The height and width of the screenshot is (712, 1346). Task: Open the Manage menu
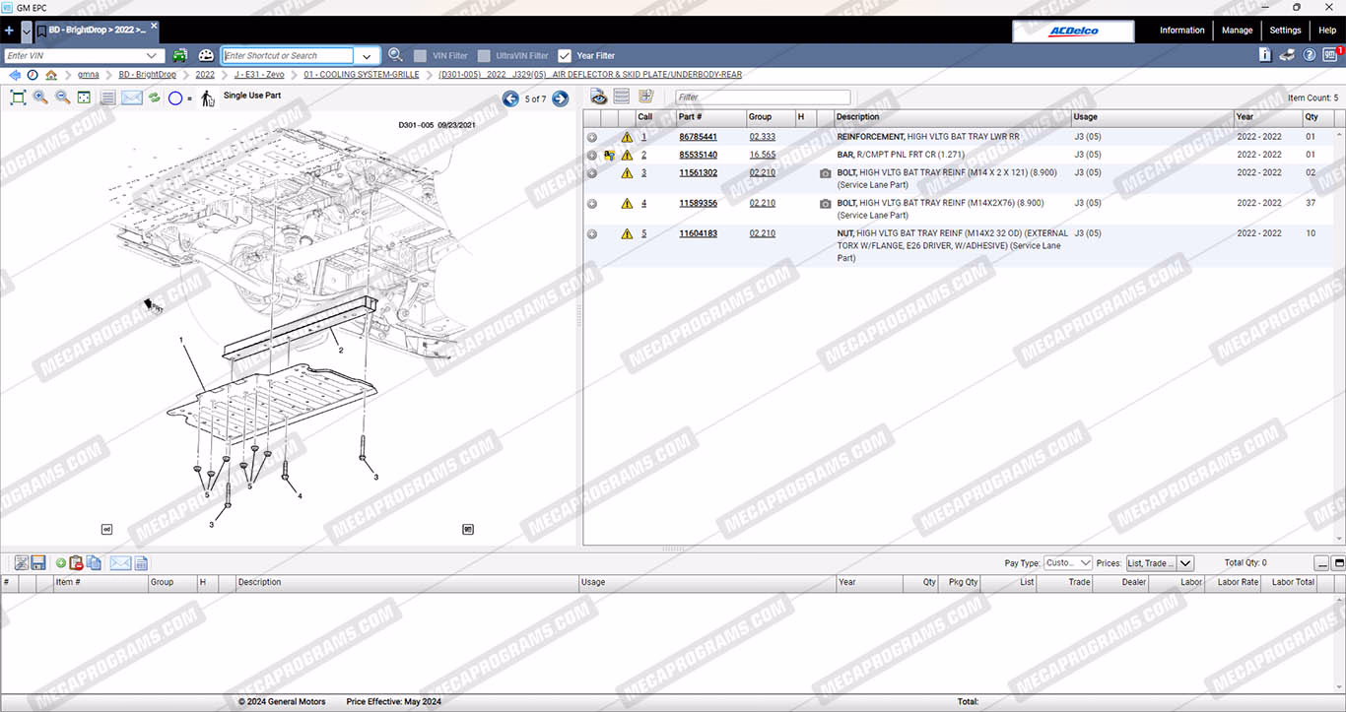pyautogui.click(x=1237, y=31)
